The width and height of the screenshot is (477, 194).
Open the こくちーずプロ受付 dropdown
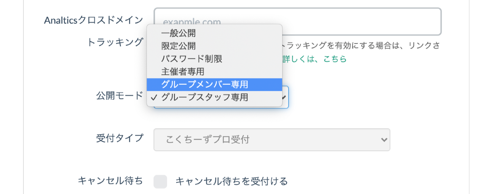271,139
